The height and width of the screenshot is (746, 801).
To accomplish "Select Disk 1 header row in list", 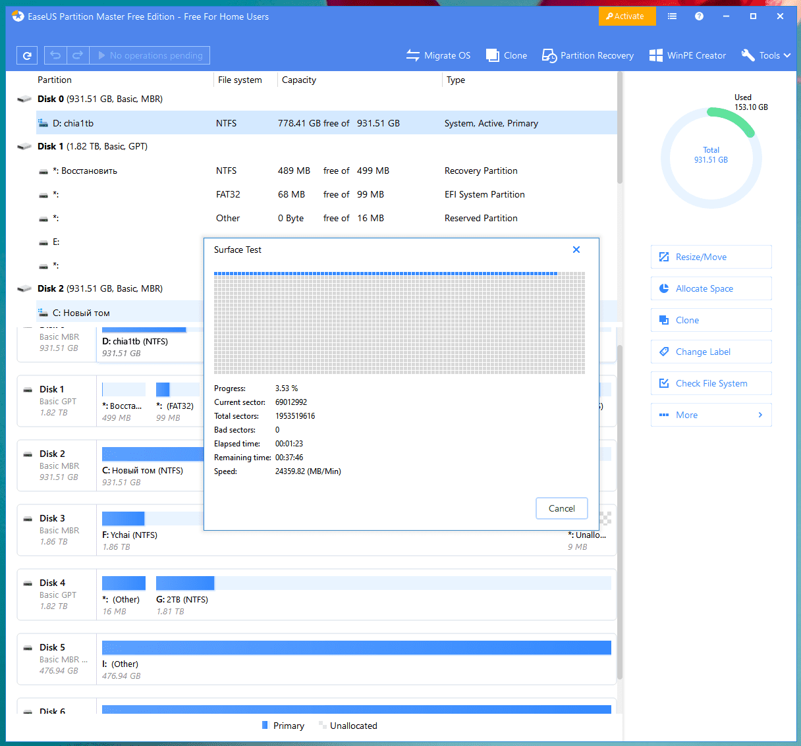I will point(316,146).
